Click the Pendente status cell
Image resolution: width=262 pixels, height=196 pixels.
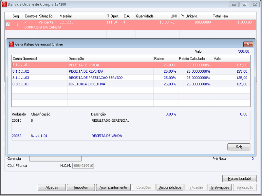pyautogui.click(x=46, y=22)
